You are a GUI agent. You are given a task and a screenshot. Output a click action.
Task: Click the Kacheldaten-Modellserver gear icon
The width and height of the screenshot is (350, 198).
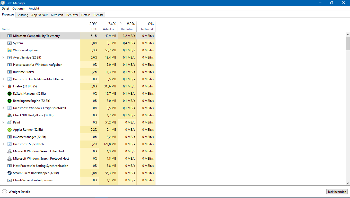(x=10, y=79)
